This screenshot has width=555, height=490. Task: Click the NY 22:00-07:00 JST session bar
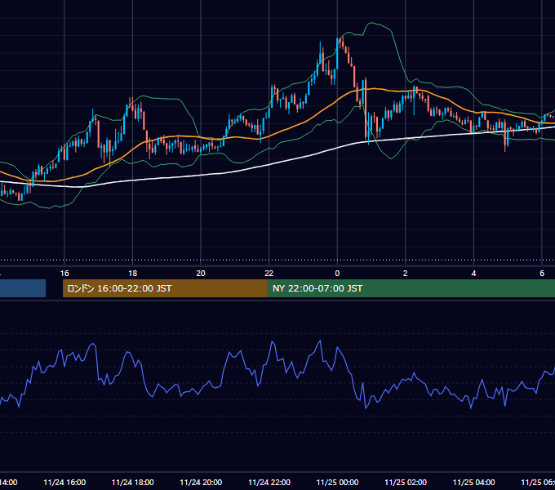coord(411,288)
